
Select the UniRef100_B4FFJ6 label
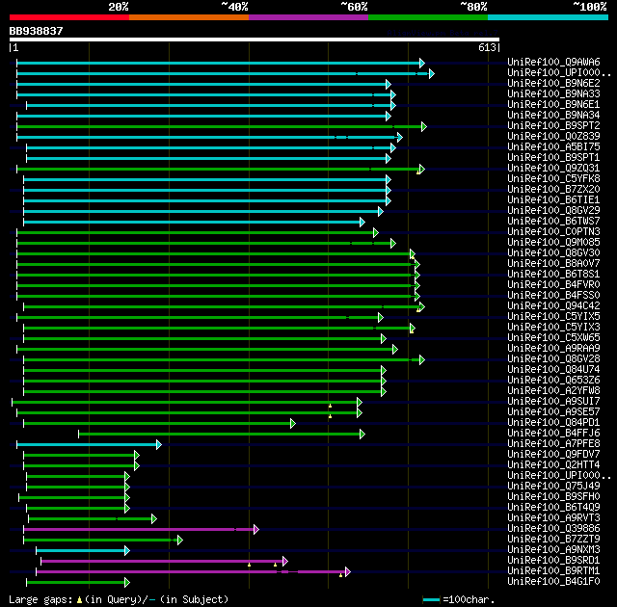pyautogui.click(x=553, y=434)
